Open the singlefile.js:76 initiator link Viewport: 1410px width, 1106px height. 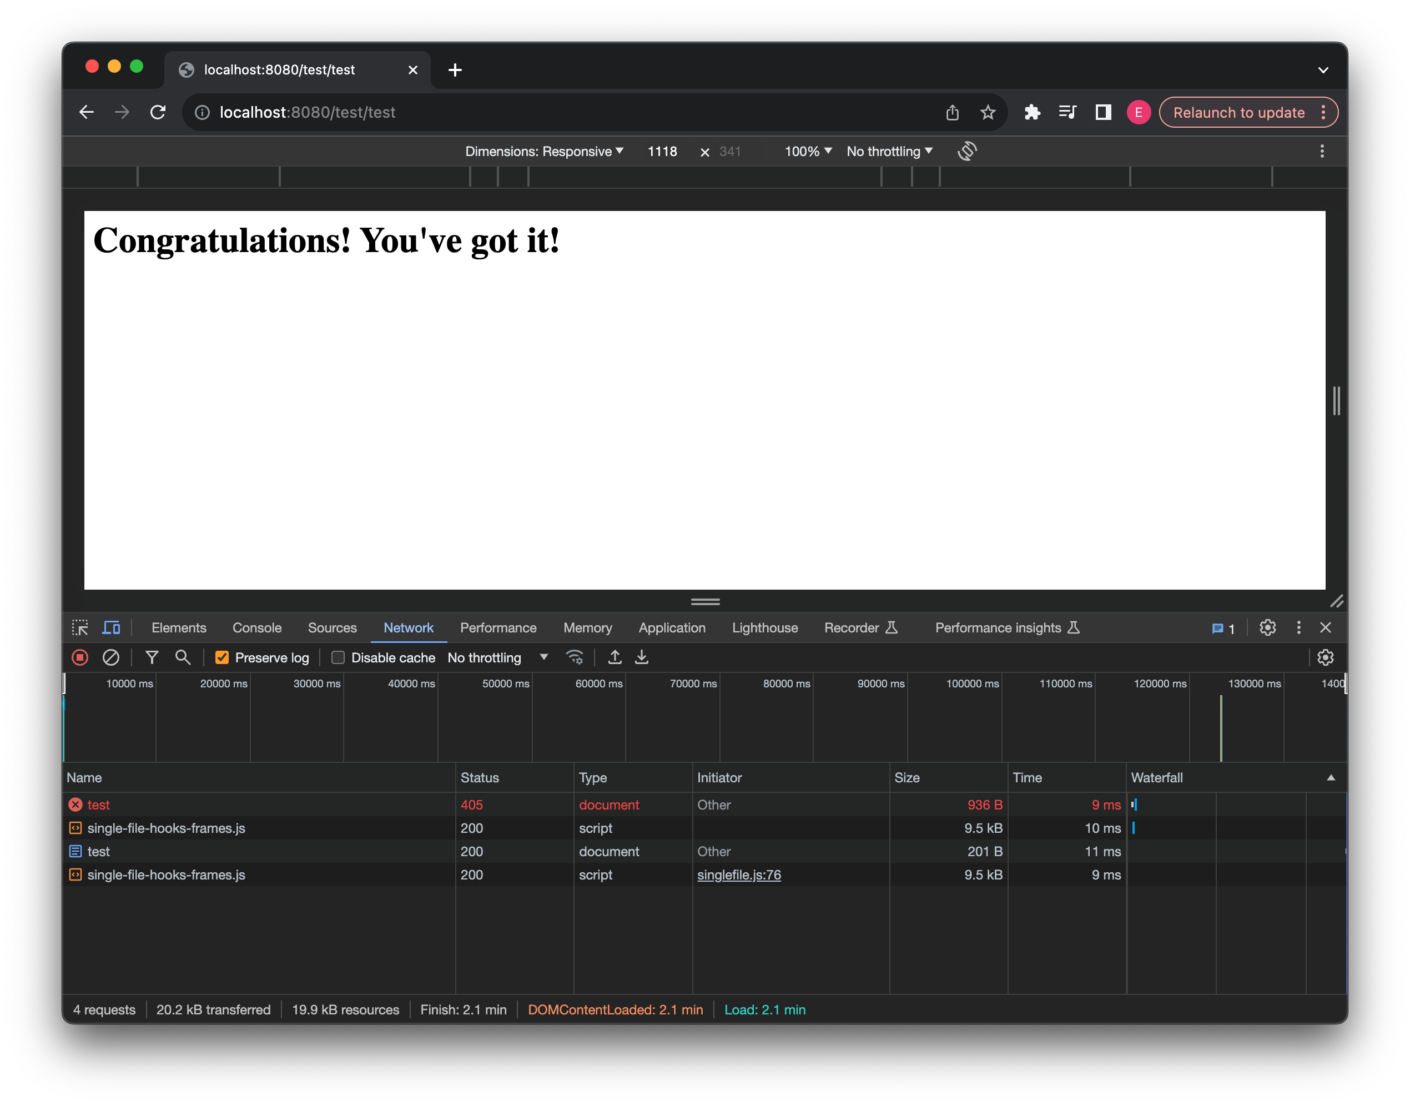(739, 875)
